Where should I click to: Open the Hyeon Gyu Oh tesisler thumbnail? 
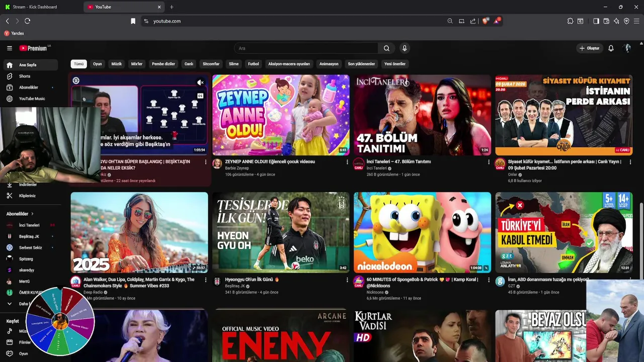281,232
